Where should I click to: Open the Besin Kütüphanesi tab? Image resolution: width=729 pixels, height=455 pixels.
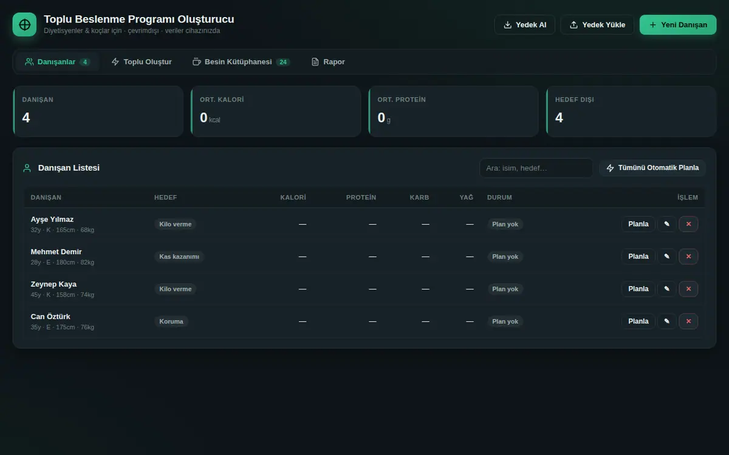[x=241, y=62]
